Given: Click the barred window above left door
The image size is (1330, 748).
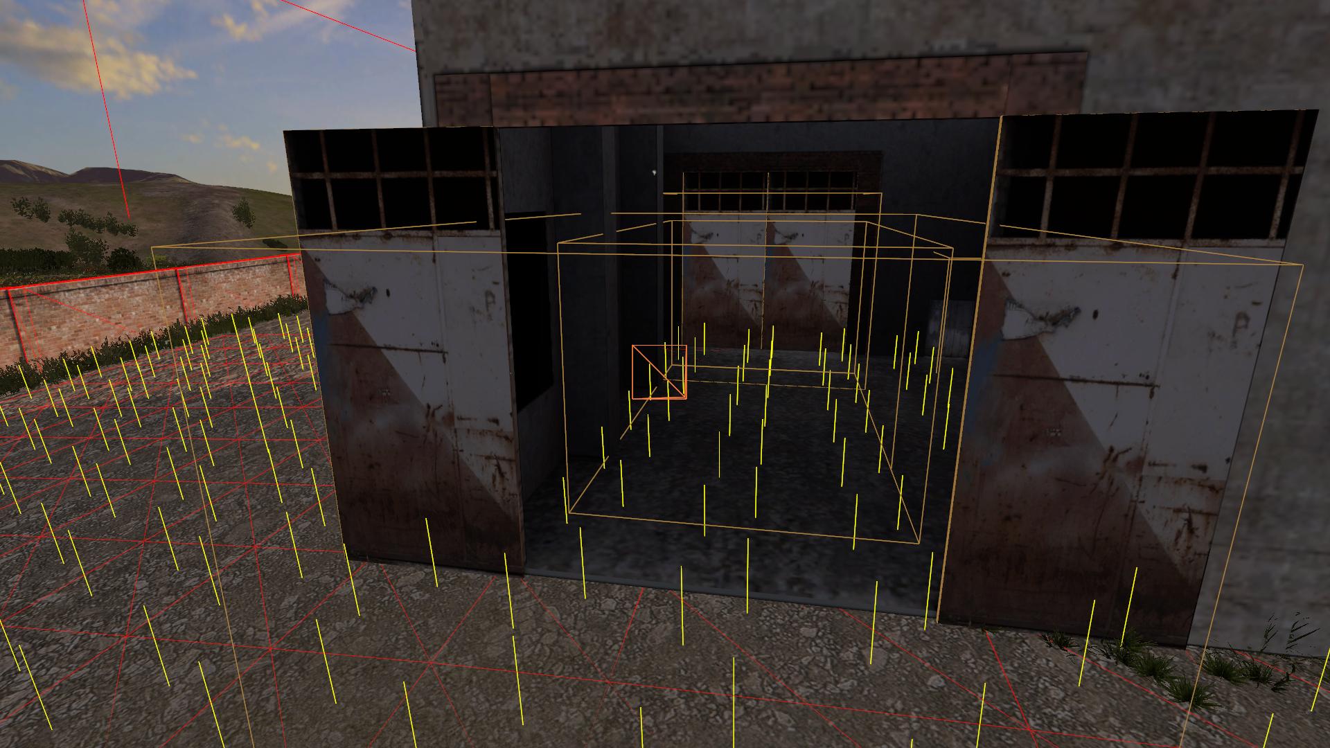Looking at the screenshot, I should 393,180.
